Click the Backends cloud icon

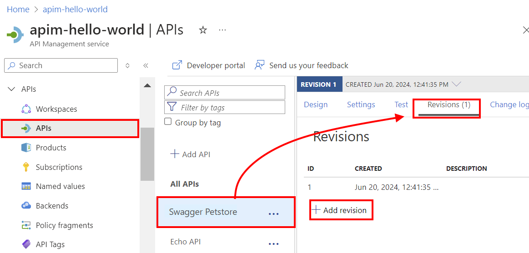[26, 205]
